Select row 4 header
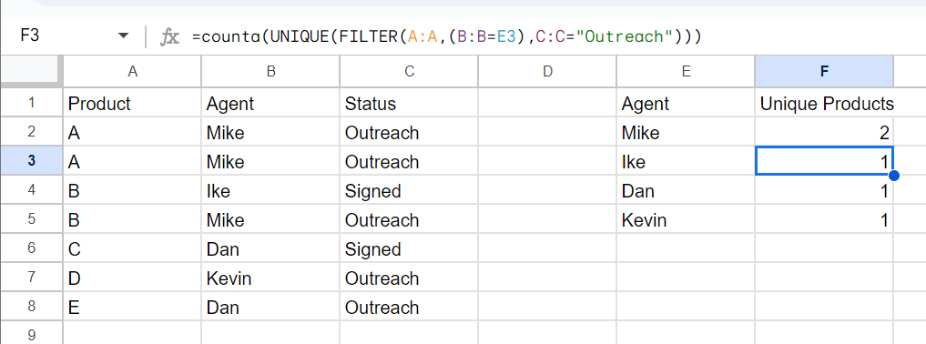 [x=31, y=189]
